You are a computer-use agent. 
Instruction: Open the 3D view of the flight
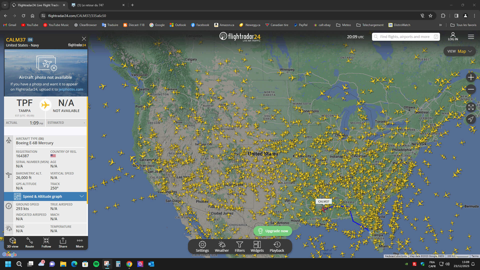tap(12, 243)
